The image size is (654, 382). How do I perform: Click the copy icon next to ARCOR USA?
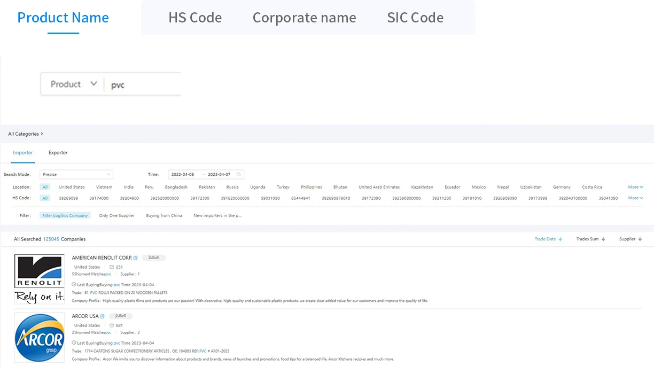coord(103,316)
